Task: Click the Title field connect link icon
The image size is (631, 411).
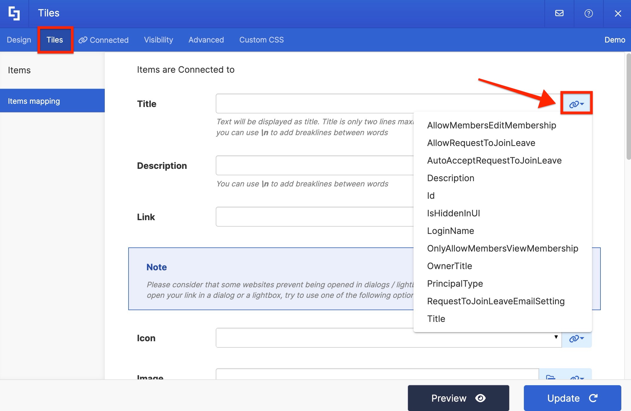Action: pos(576,104)
